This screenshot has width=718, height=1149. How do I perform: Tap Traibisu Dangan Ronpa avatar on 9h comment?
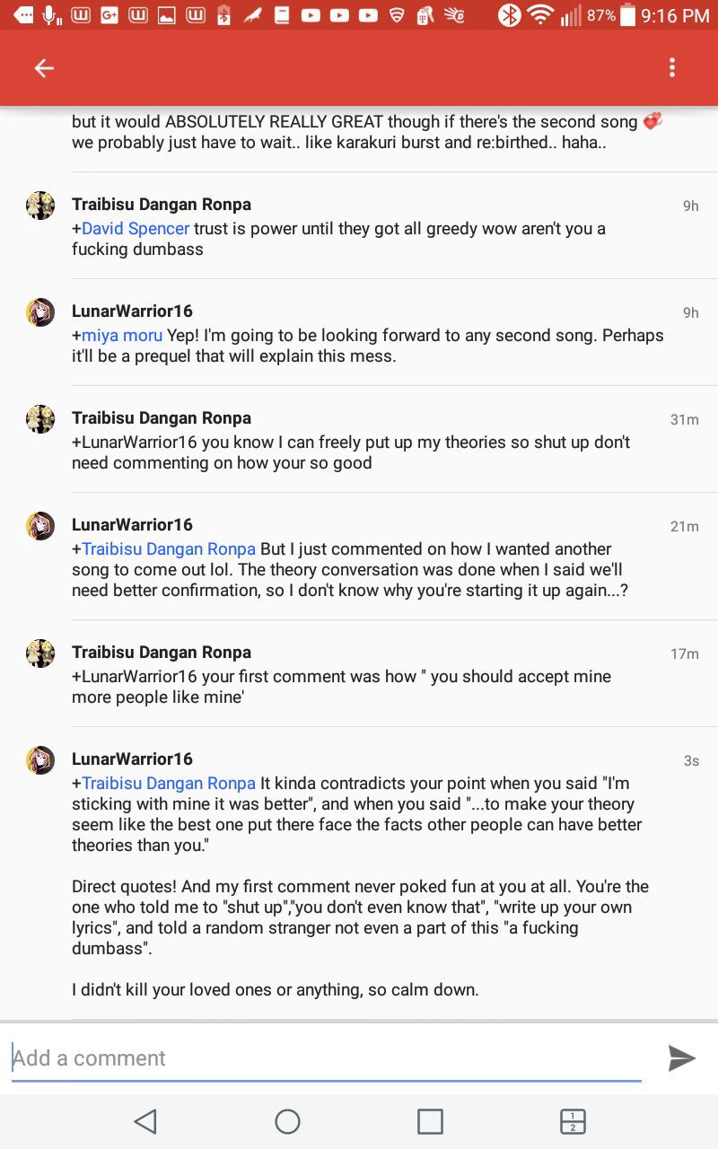40,206
